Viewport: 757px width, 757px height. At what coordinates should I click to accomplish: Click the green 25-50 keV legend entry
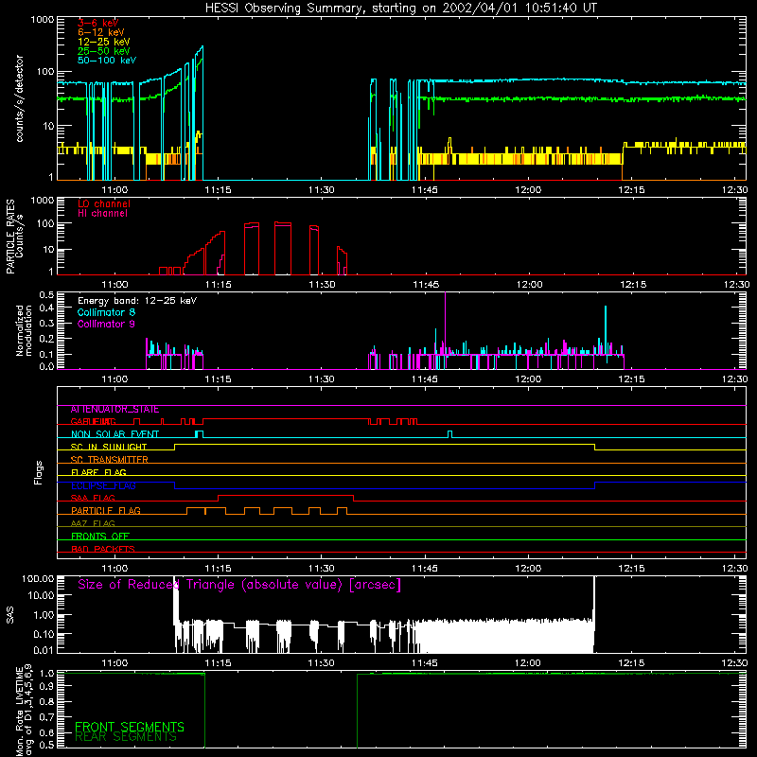point(104,51)
